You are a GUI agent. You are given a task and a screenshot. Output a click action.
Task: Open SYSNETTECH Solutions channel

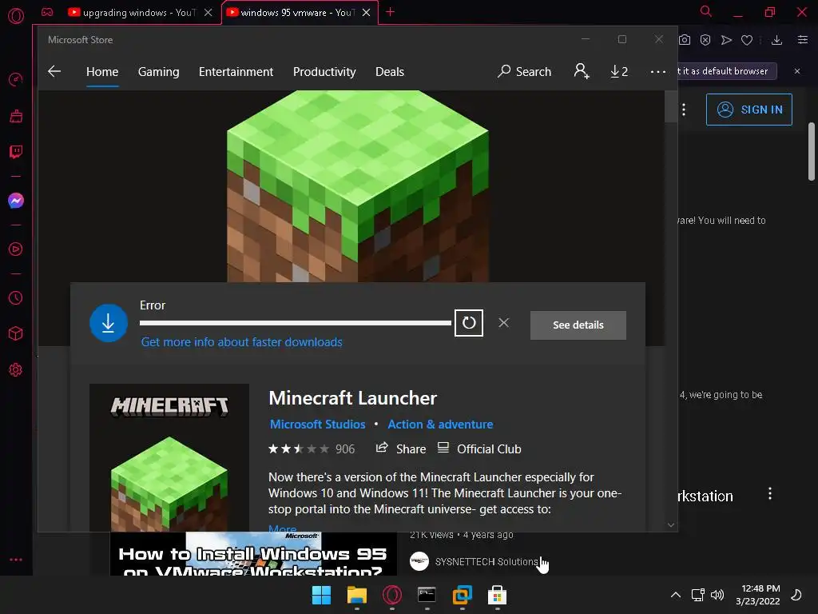[486, 561]
